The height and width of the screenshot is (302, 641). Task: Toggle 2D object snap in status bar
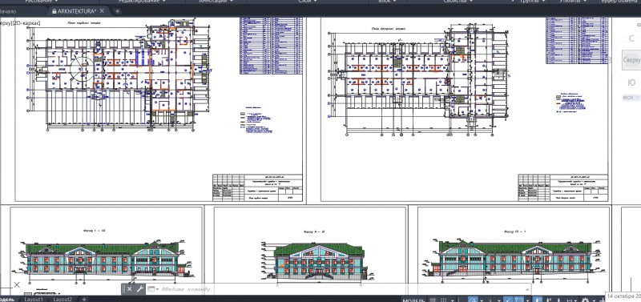point(519,300)
